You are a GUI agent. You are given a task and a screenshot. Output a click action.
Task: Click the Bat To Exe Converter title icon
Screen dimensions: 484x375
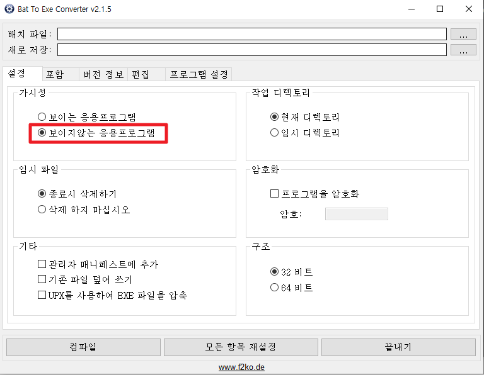pyautogui.click(x=9, y=9)
